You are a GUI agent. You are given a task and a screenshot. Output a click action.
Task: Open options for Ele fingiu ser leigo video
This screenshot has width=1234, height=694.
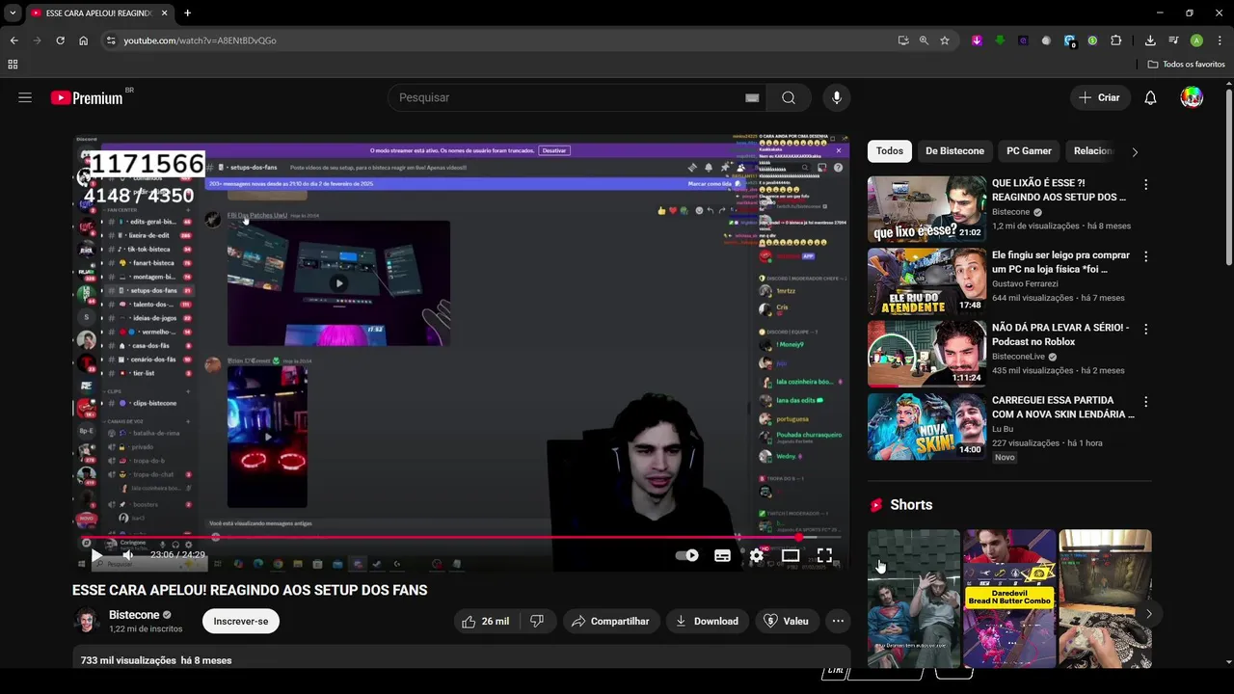[1145, 256]
